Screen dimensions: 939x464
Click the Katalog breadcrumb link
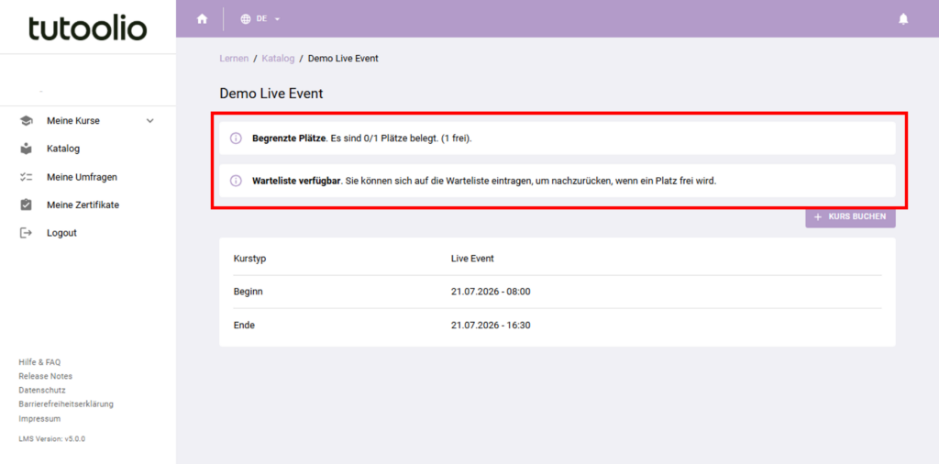pos(278,58)
